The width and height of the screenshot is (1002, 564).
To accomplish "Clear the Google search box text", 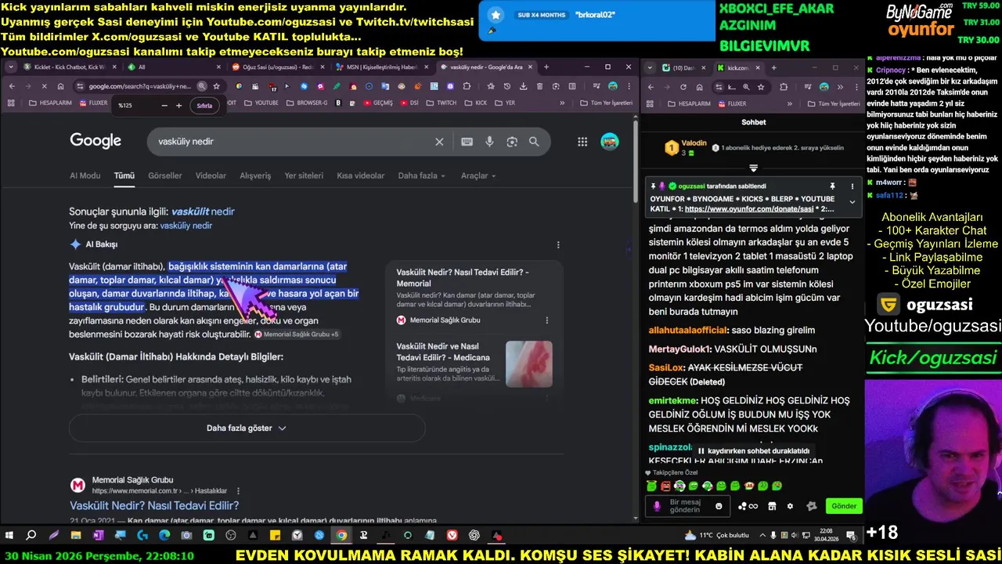I will coord(439,142).
